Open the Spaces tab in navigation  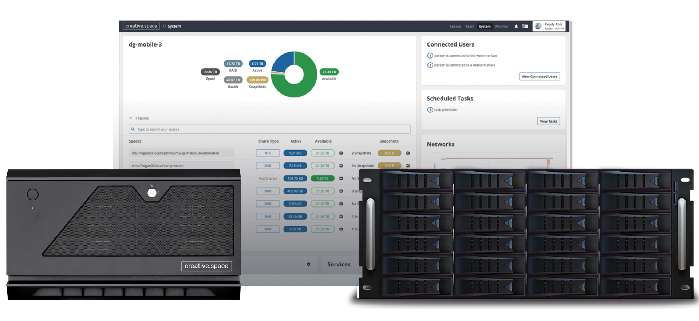click(455, 27)
